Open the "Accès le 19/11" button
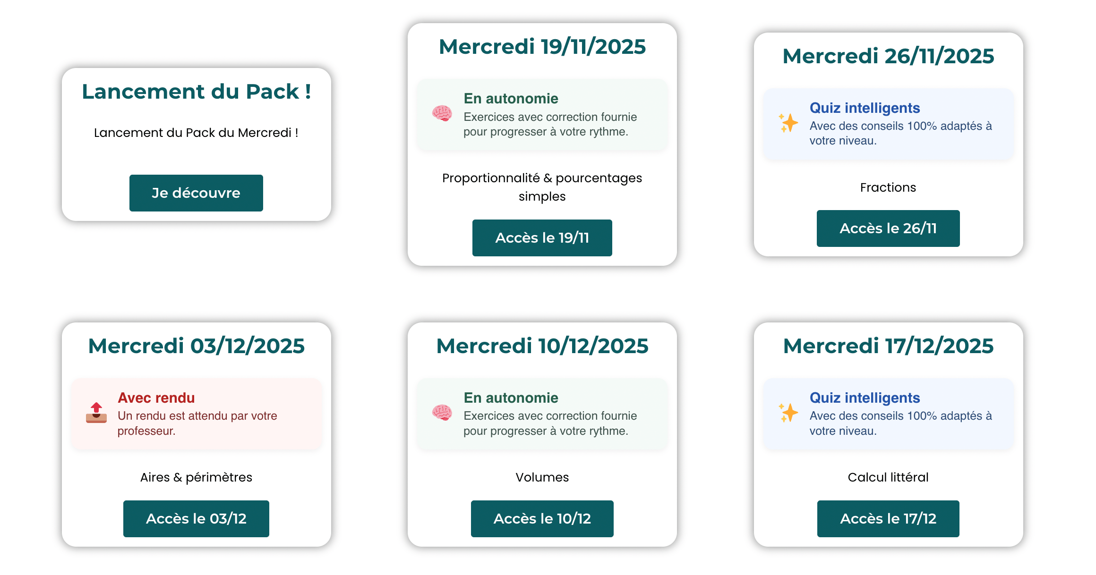This screenshot has height=575, width=1096. click(x=542, y=238)
